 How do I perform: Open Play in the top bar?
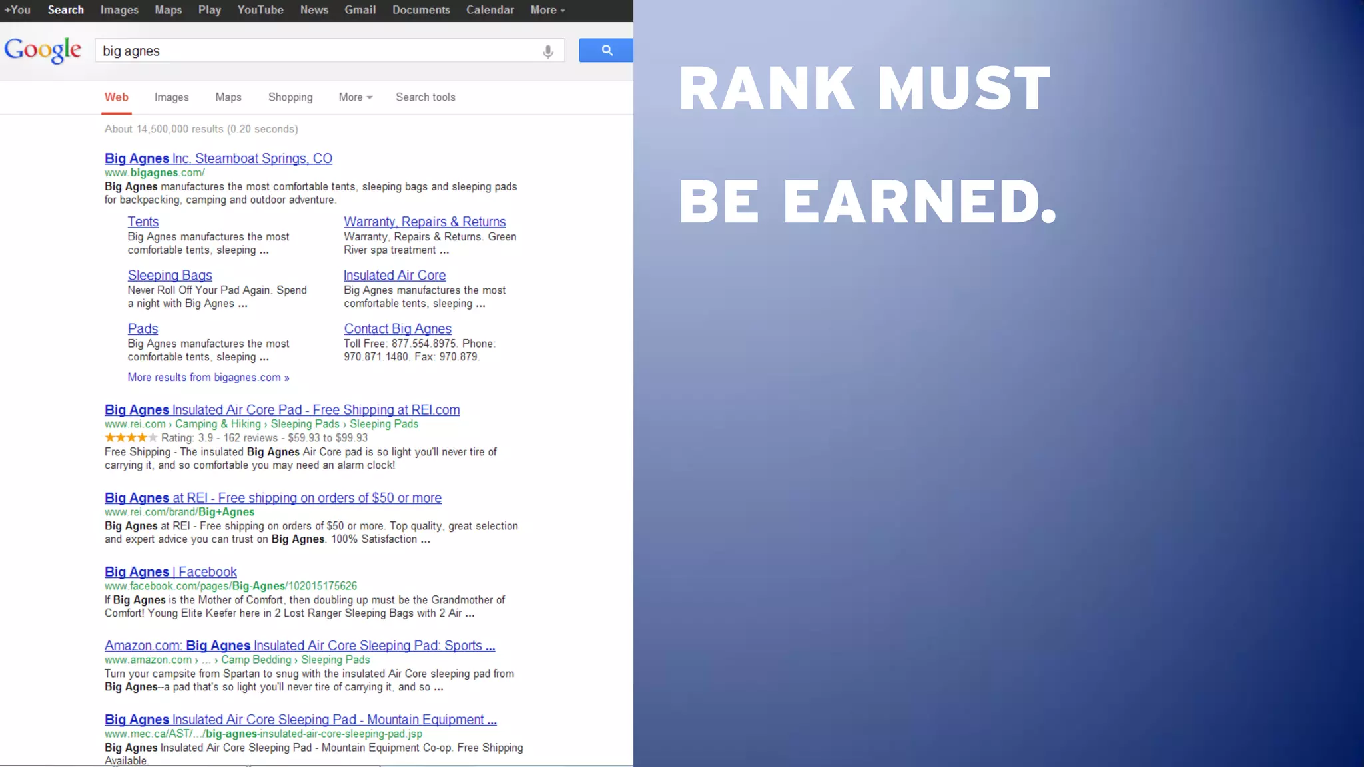tap(210, 10)
